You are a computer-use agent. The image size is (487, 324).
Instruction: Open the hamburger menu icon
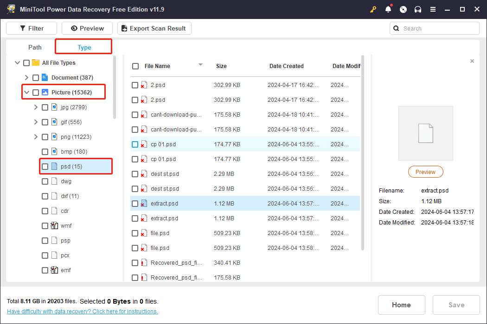[433, 9]
